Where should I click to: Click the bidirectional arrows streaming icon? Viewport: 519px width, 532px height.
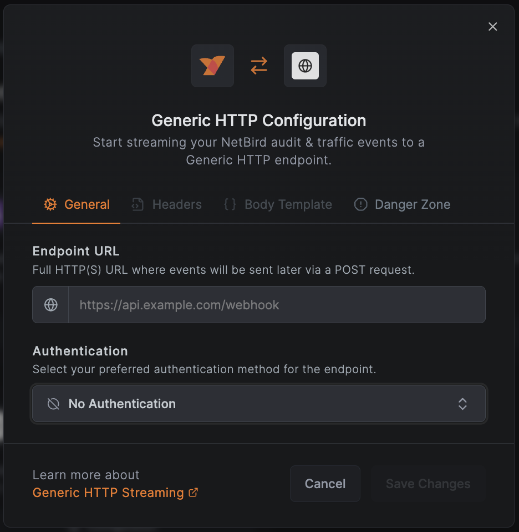click(x=258, y=66)
